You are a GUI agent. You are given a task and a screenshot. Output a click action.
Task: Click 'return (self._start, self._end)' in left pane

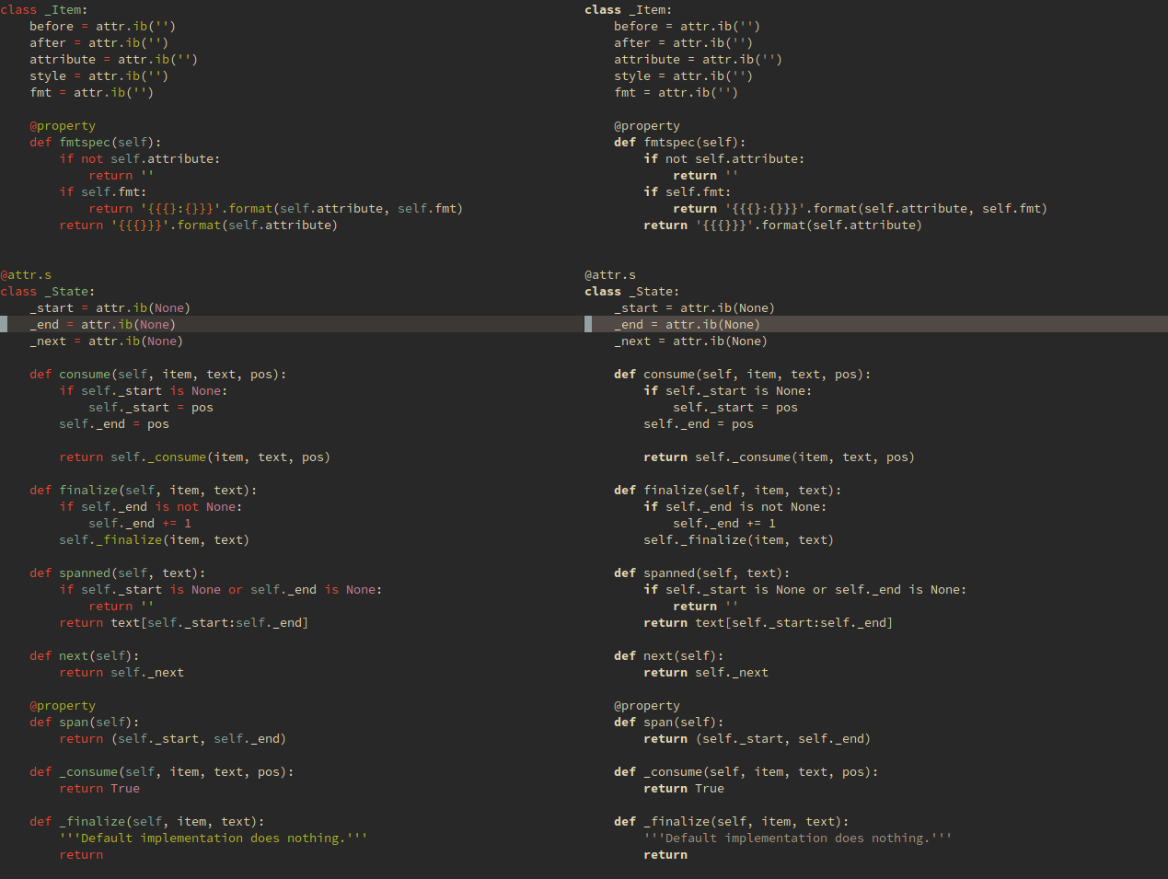pos(172,739)
